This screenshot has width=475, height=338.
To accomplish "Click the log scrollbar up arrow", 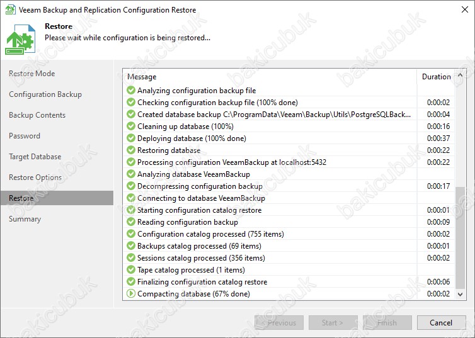I will 460,75.
